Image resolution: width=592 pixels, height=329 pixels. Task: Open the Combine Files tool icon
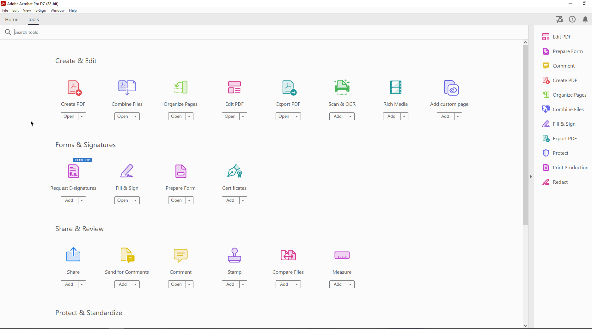pos(127,87)
